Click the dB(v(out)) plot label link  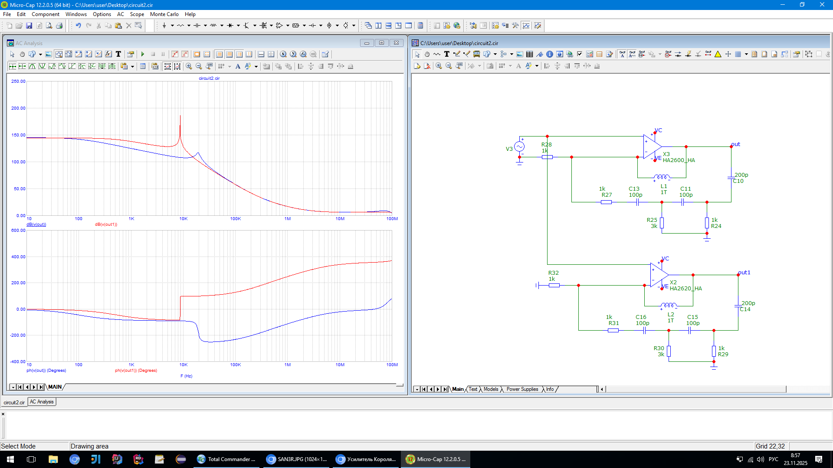click(36, 224)
